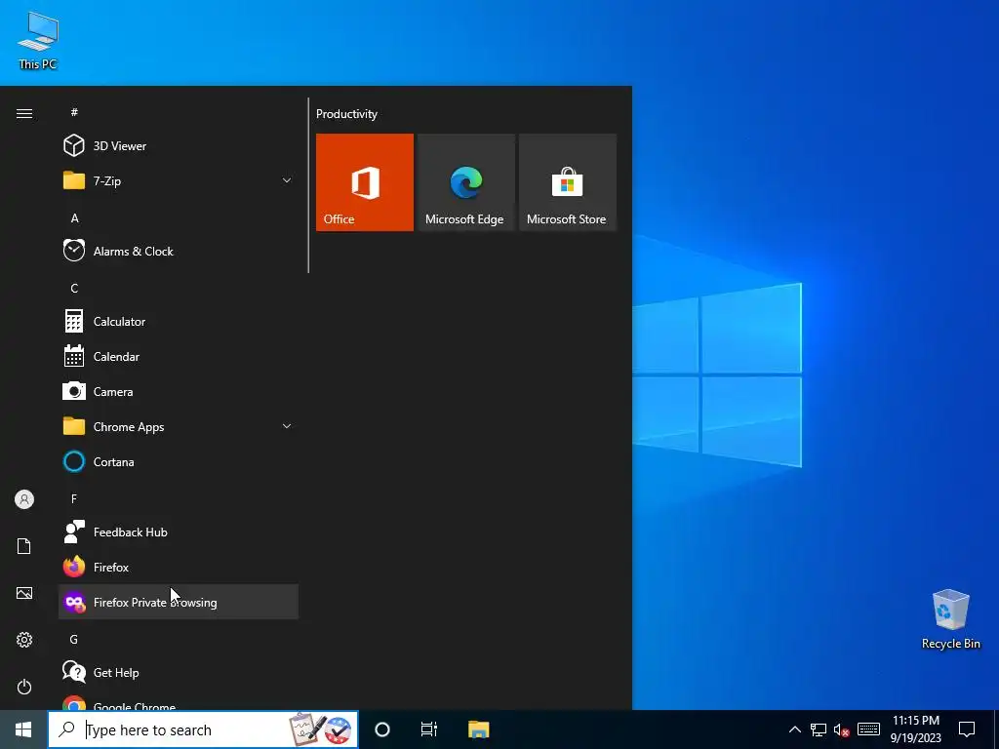The width and height of the screenshot is (999, 749).
Task: Open the Chrome Apps folder entry
Action: click(179, 427)
